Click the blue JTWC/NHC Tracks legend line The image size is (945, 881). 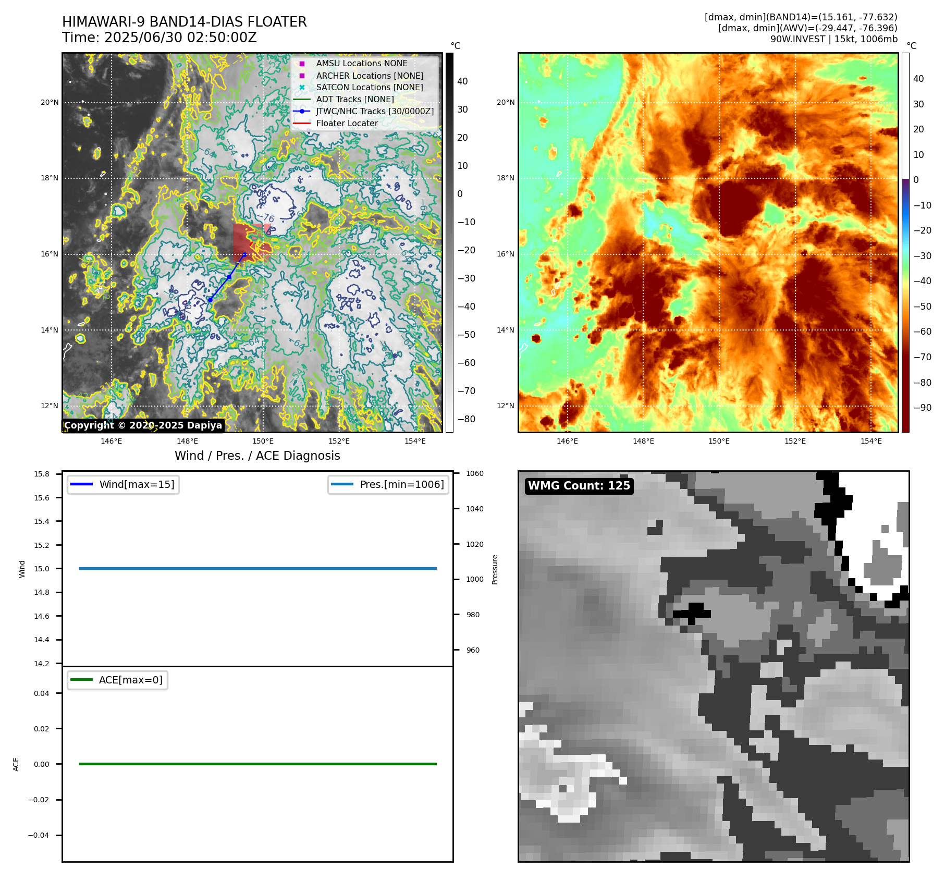tap(302, 111)
